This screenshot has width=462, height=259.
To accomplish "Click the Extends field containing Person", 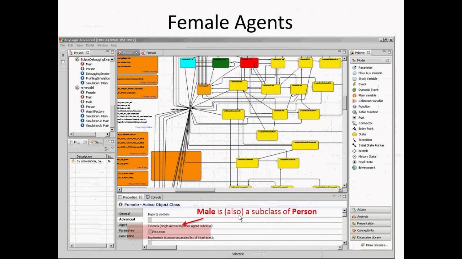I will point(245,232).
